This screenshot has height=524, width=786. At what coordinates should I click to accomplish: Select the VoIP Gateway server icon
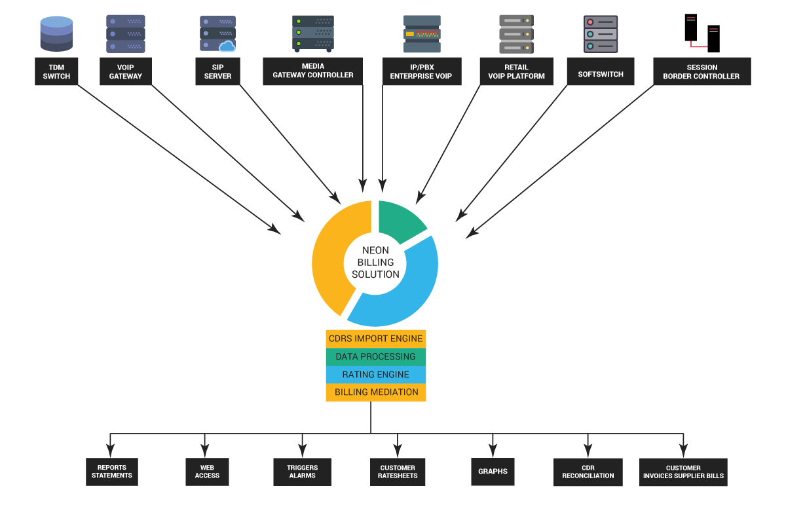point(126,34)
